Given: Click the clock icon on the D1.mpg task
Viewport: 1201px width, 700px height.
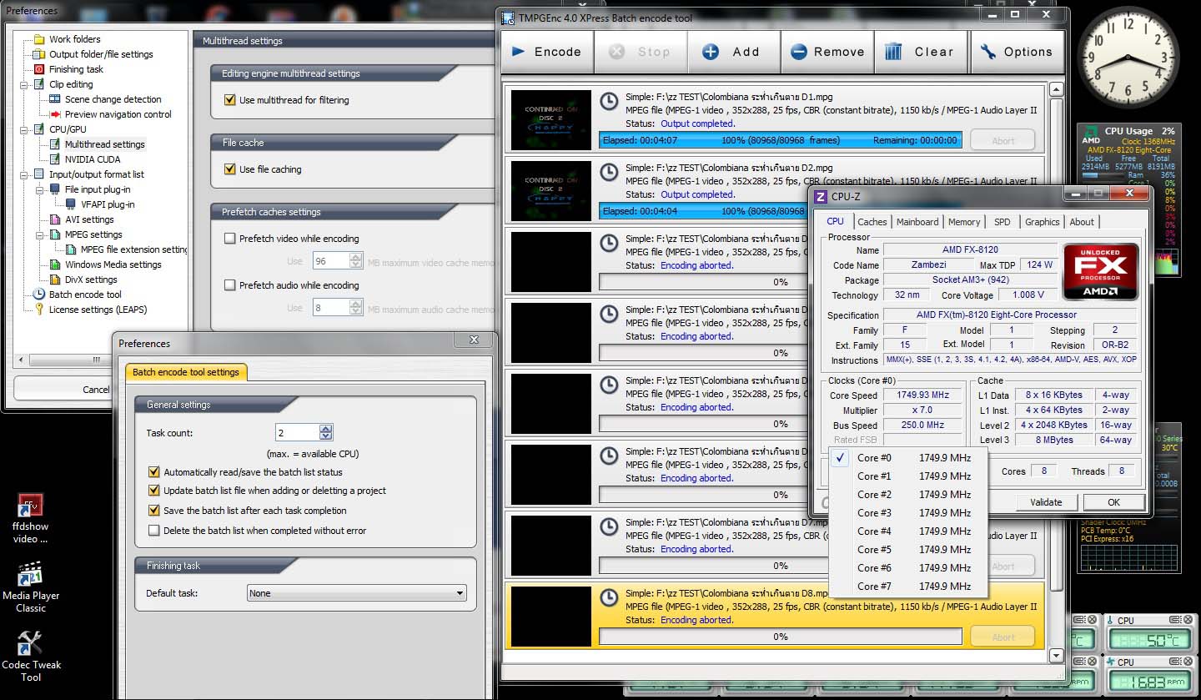Looking at the screenshot, I should [610, 100].
